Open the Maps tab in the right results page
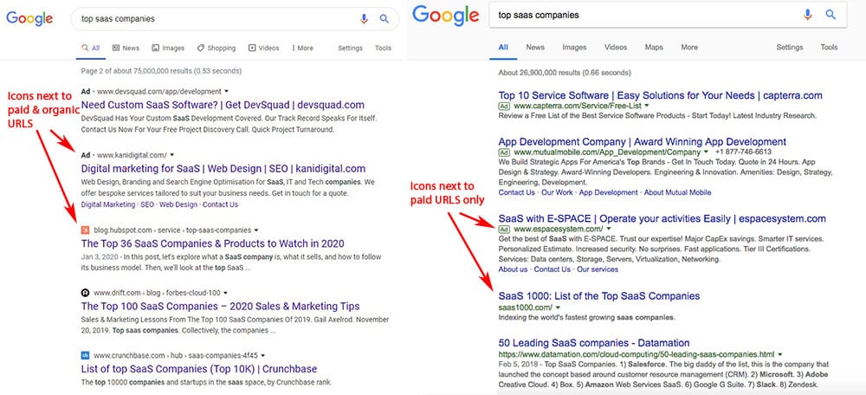Viewport: 866px width, 395px height. [x=654, y=48]
